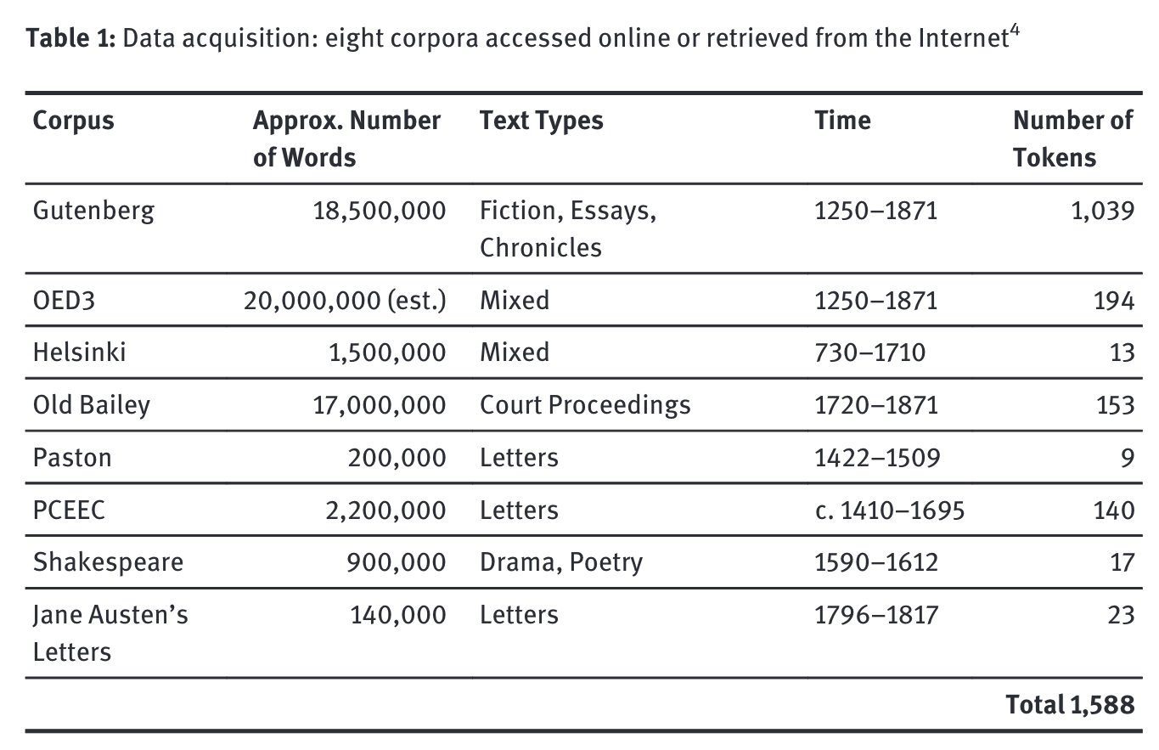The height and width of the screenshot is (750, 1159).
Task: Select the "c. 1410–1695" time cell
Action: (x=889, y=510)
